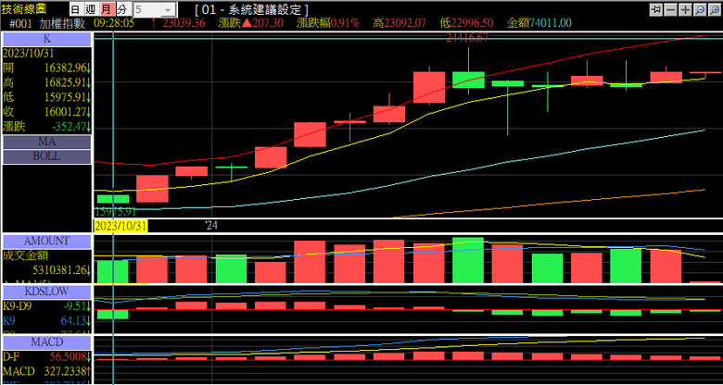Viewport: 723px width, 385px height.
Task: Click the first green candle at the crosshair
Action: pyautogui.click(x=113, y=199)
